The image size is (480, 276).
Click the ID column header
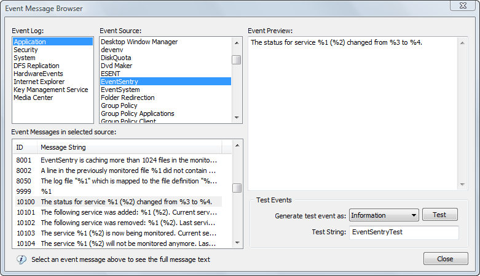click(x=25, y=147)
